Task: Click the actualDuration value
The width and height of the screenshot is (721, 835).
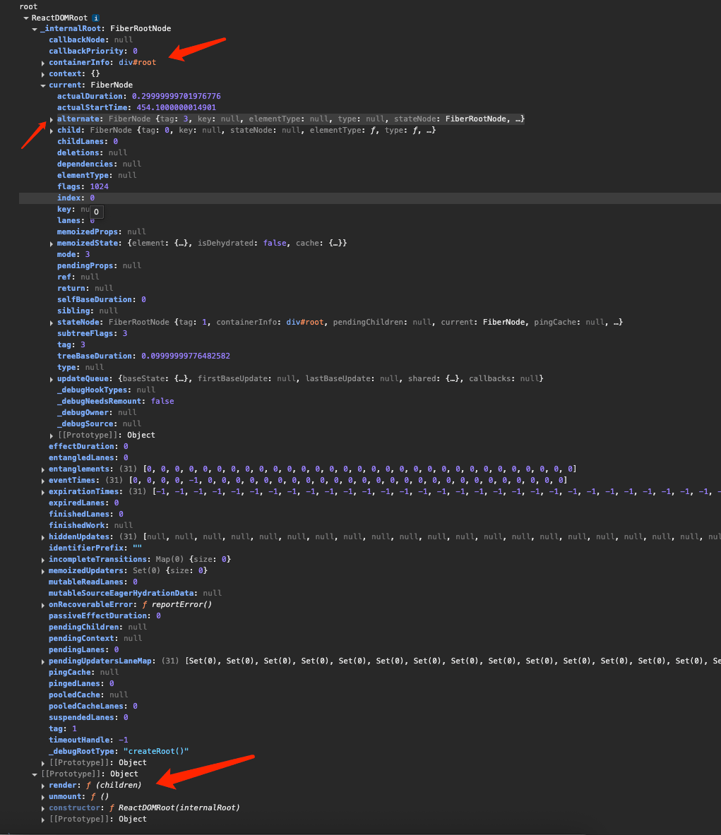Action: (x=177, y=97)
